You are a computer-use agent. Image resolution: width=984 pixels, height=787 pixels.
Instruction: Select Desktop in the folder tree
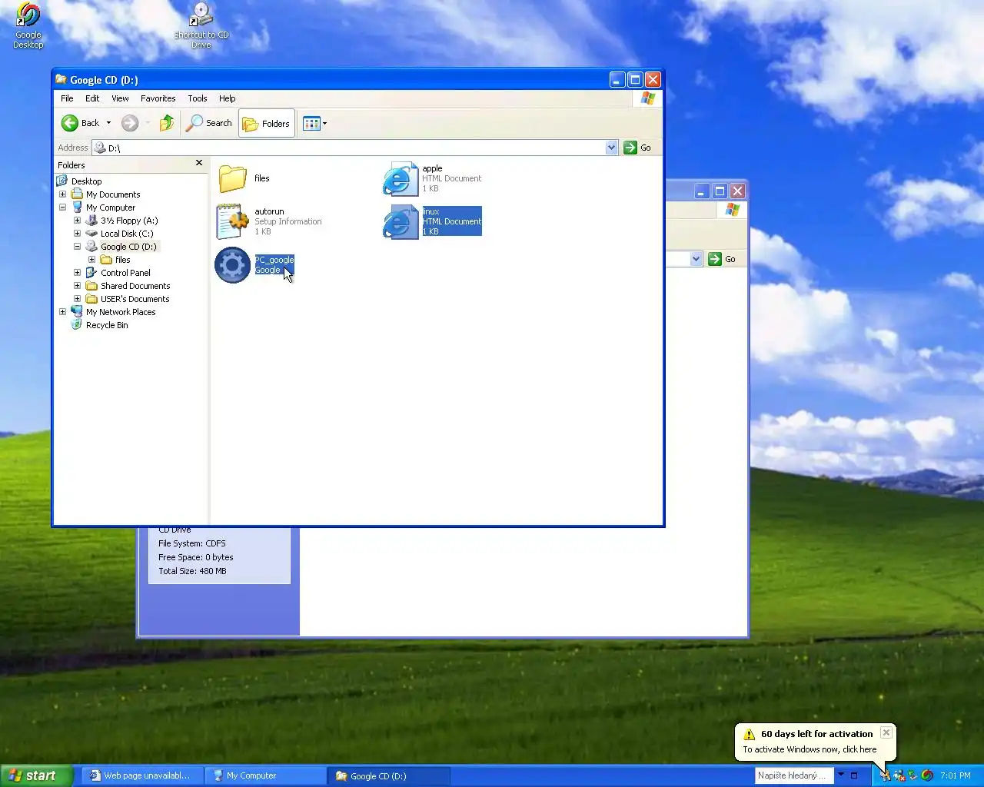[86, 181]
